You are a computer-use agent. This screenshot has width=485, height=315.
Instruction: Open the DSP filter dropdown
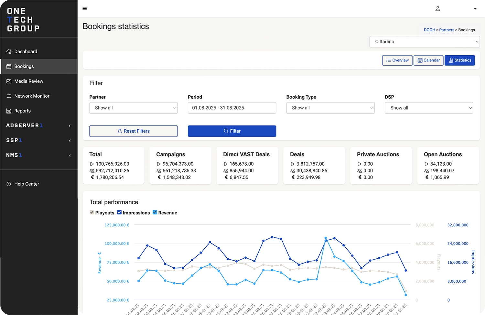(x=429, y=108)
